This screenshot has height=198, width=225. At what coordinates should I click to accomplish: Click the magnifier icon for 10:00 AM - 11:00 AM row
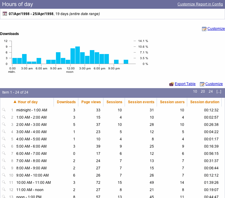coord(4,182)
